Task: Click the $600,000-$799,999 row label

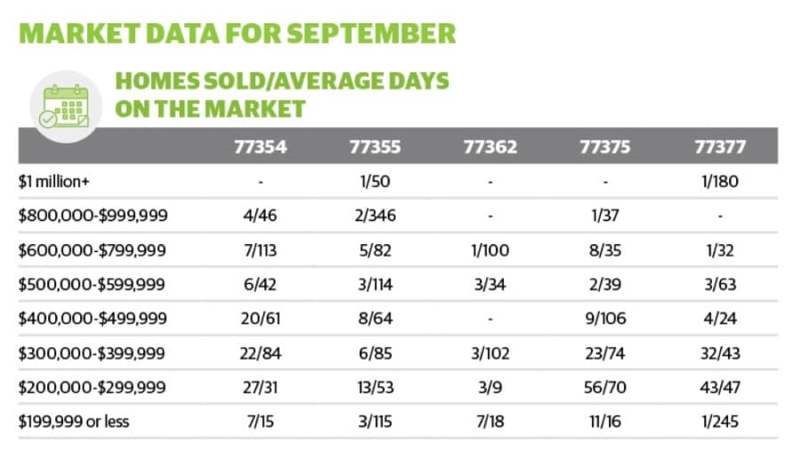Action: click(93, 250)
